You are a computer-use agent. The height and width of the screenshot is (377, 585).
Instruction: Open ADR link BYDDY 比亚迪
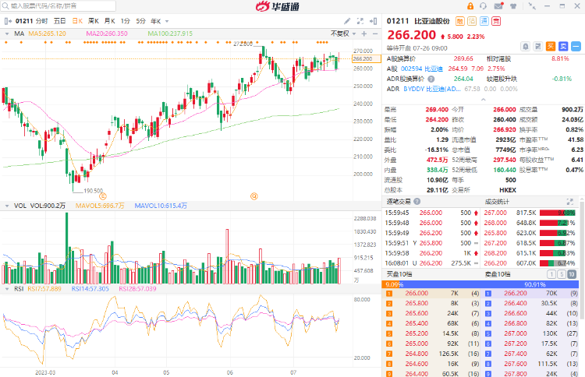[432, 89]
